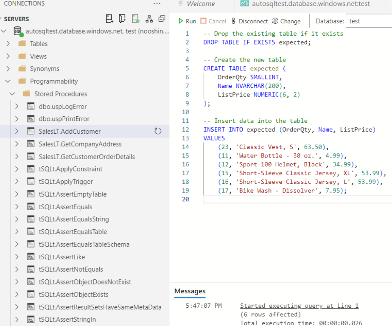Switch to the Welcome tab
This screenshot has height=326, width=392.
point(201,3)
